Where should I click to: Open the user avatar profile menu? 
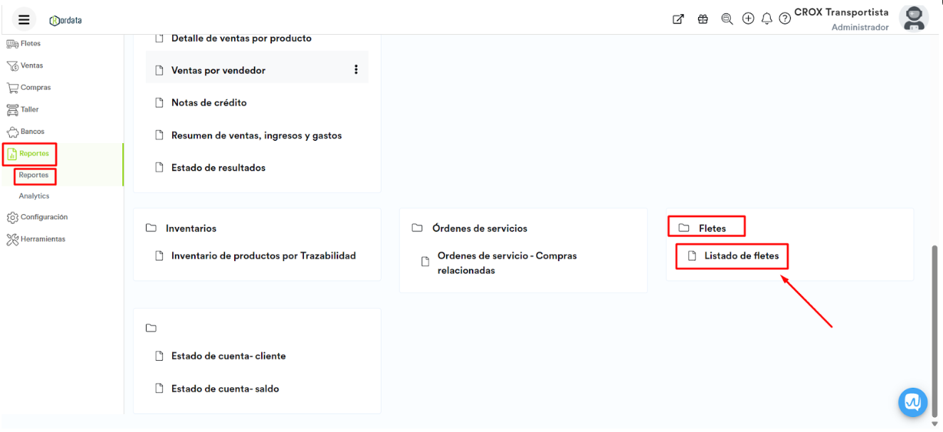point(913,19)
